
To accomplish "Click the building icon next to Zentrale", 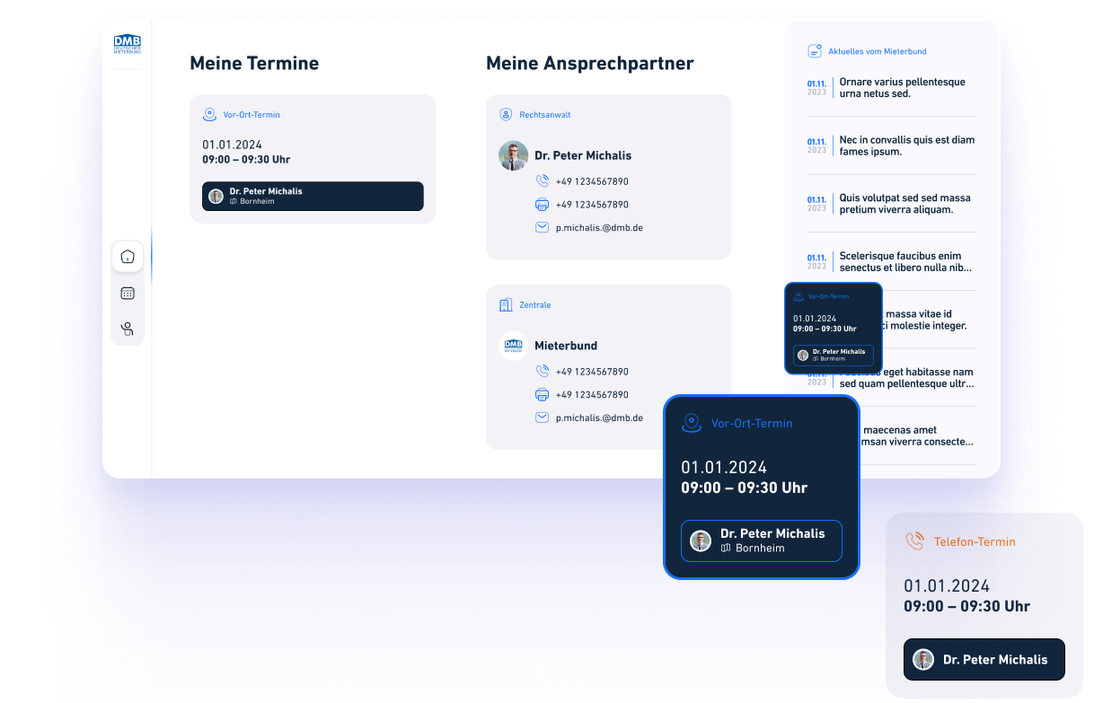I will pyautogui.click(x=506, y=305).
